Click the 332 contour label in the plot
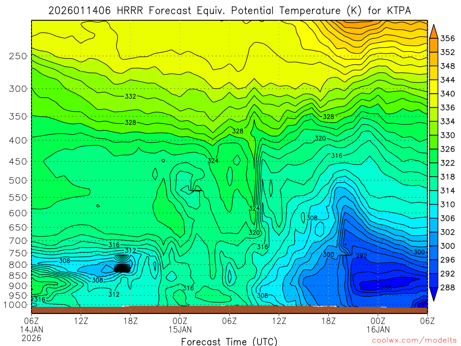 coord(130,96)
